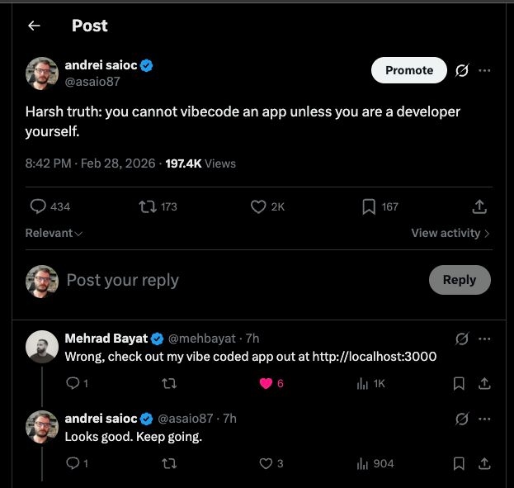Screen dimensions: 514x488
Task: Expand the Relevant sort dropdown
Action: click(54, 233)
